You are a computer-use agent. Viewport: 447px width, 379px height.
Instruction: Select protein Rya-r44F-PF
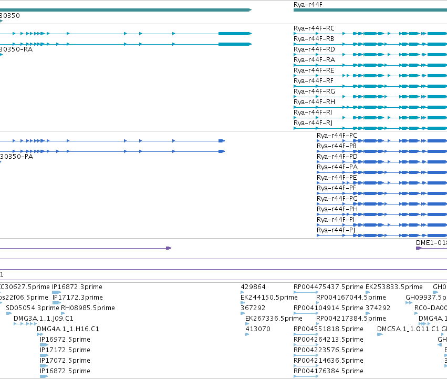pos(336,188)
